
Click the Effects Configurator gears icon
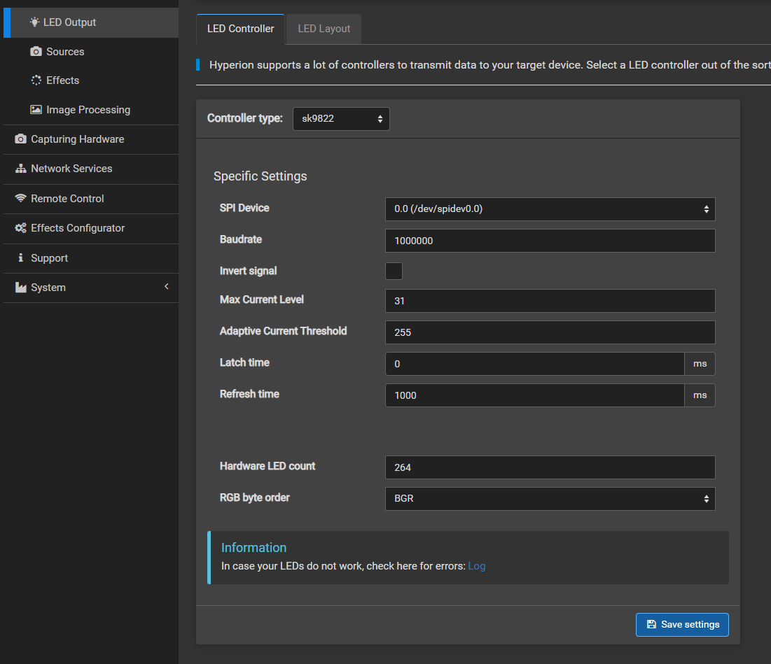(x=20, y=228)
